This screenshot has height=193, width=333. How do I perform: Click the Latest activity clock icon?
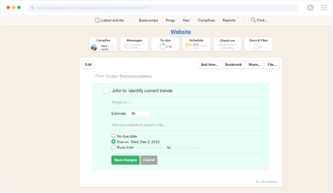point(97,20)
